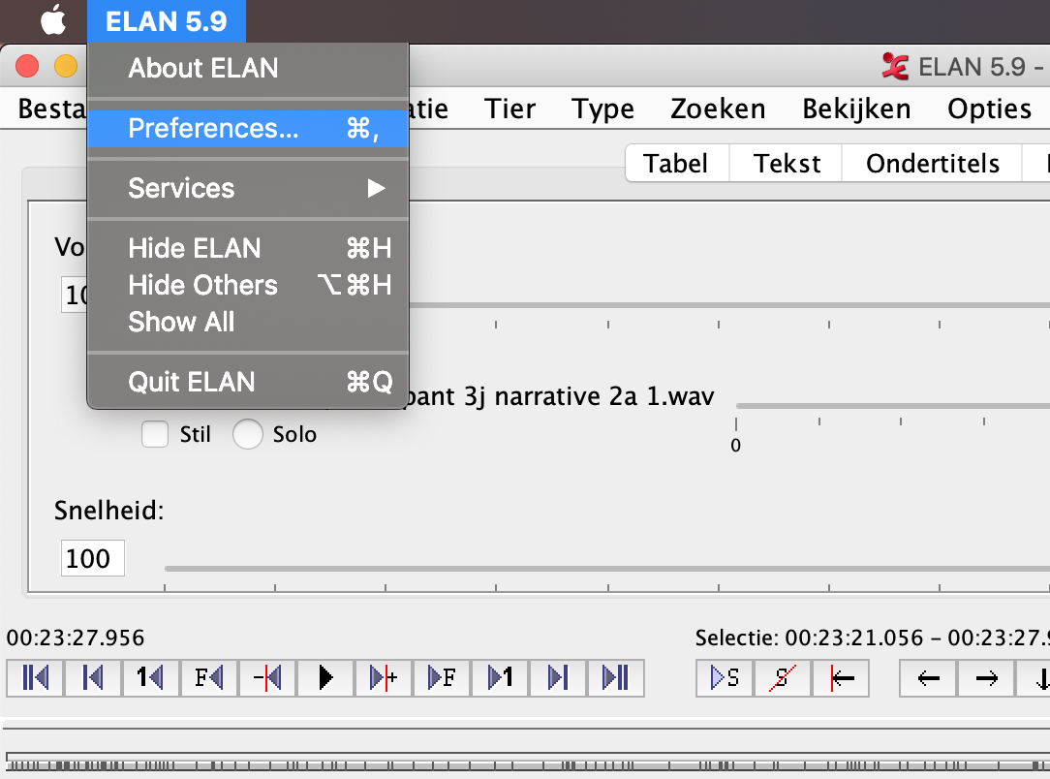Viewport: 1050px width, 779px height.
Task: Switch to the Tekst tab
Action: point(787,164)
